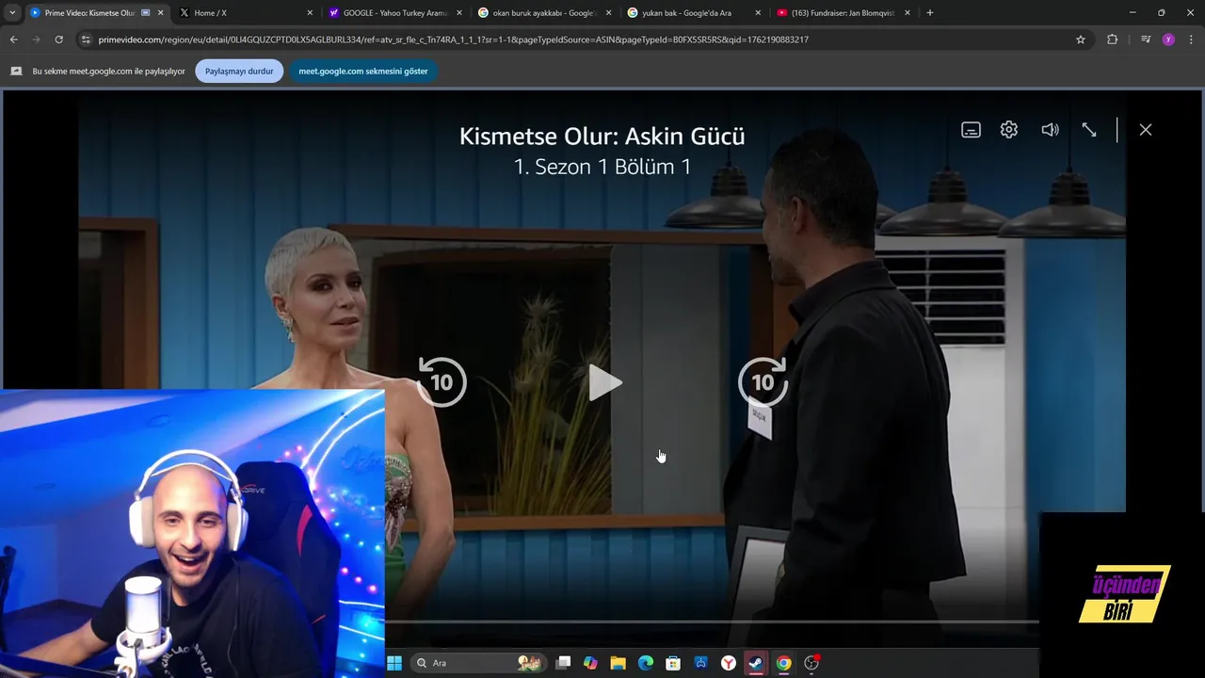This screenshot has width=1205, height=678.
Task: Close the Fundraiser YouTube tab
Action: pos(908,13)
